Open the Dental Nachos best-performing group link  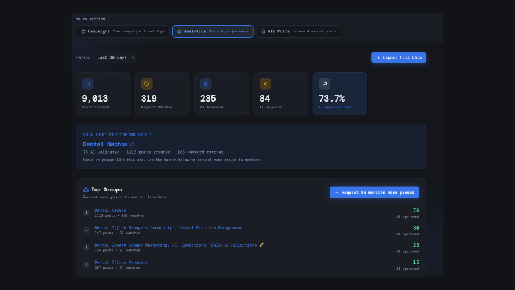point(105,144)
